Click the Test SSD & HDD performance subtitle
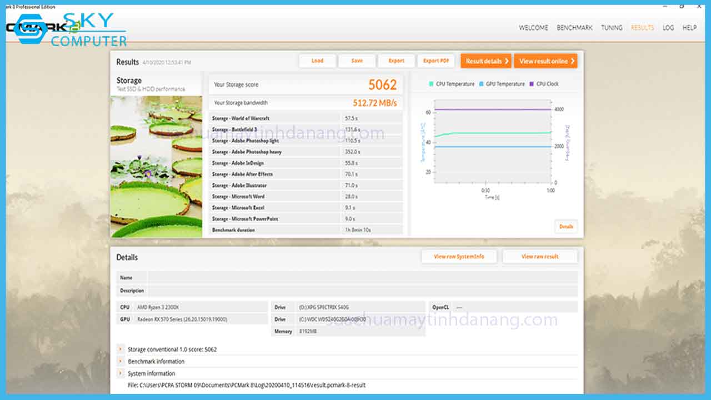The image size is (711, 400). [x=151, y=89]
